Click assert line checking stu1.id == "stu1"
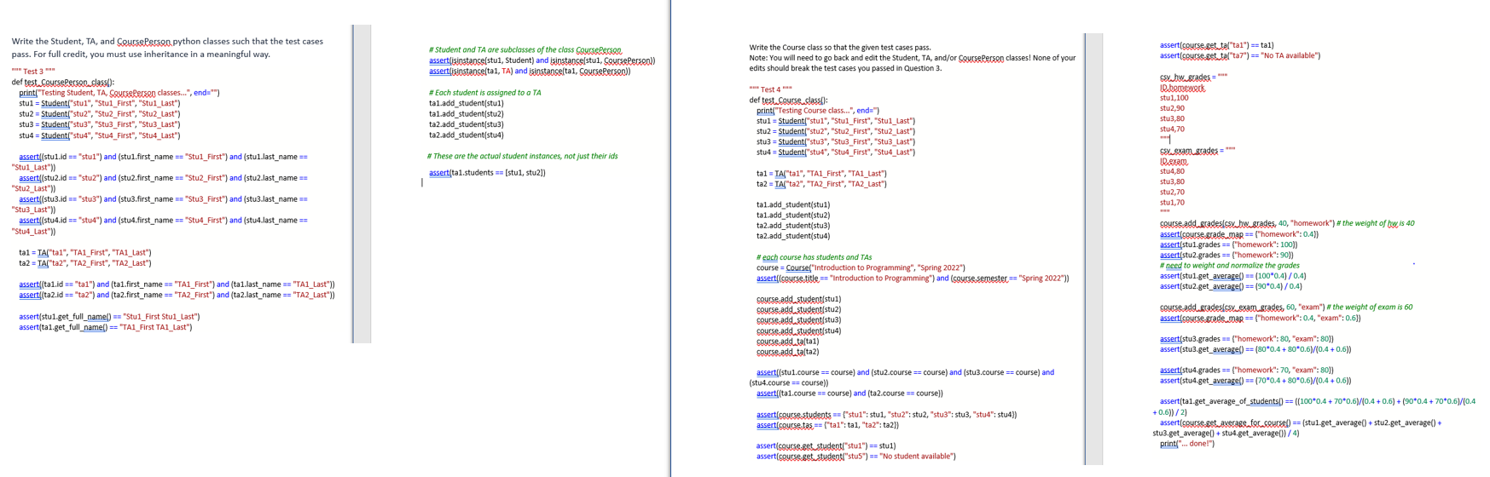This screenshot has height=477, width=1490. 159,162
